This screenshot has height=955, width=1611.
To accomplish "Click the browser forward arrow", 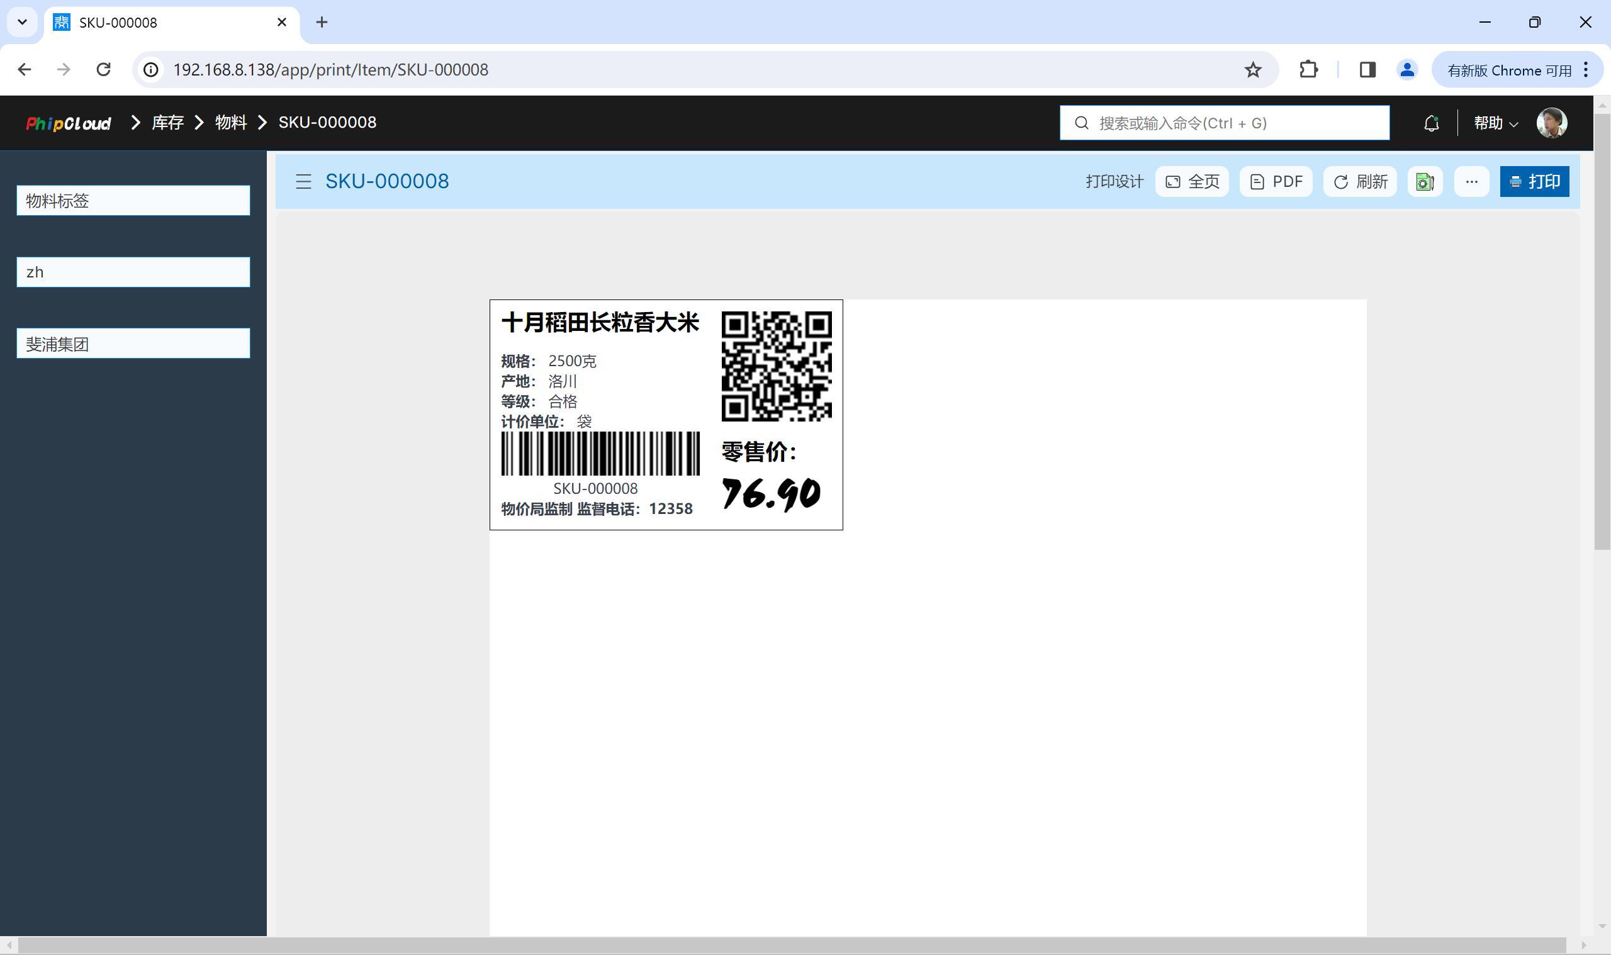I will (x=64, y=69).
